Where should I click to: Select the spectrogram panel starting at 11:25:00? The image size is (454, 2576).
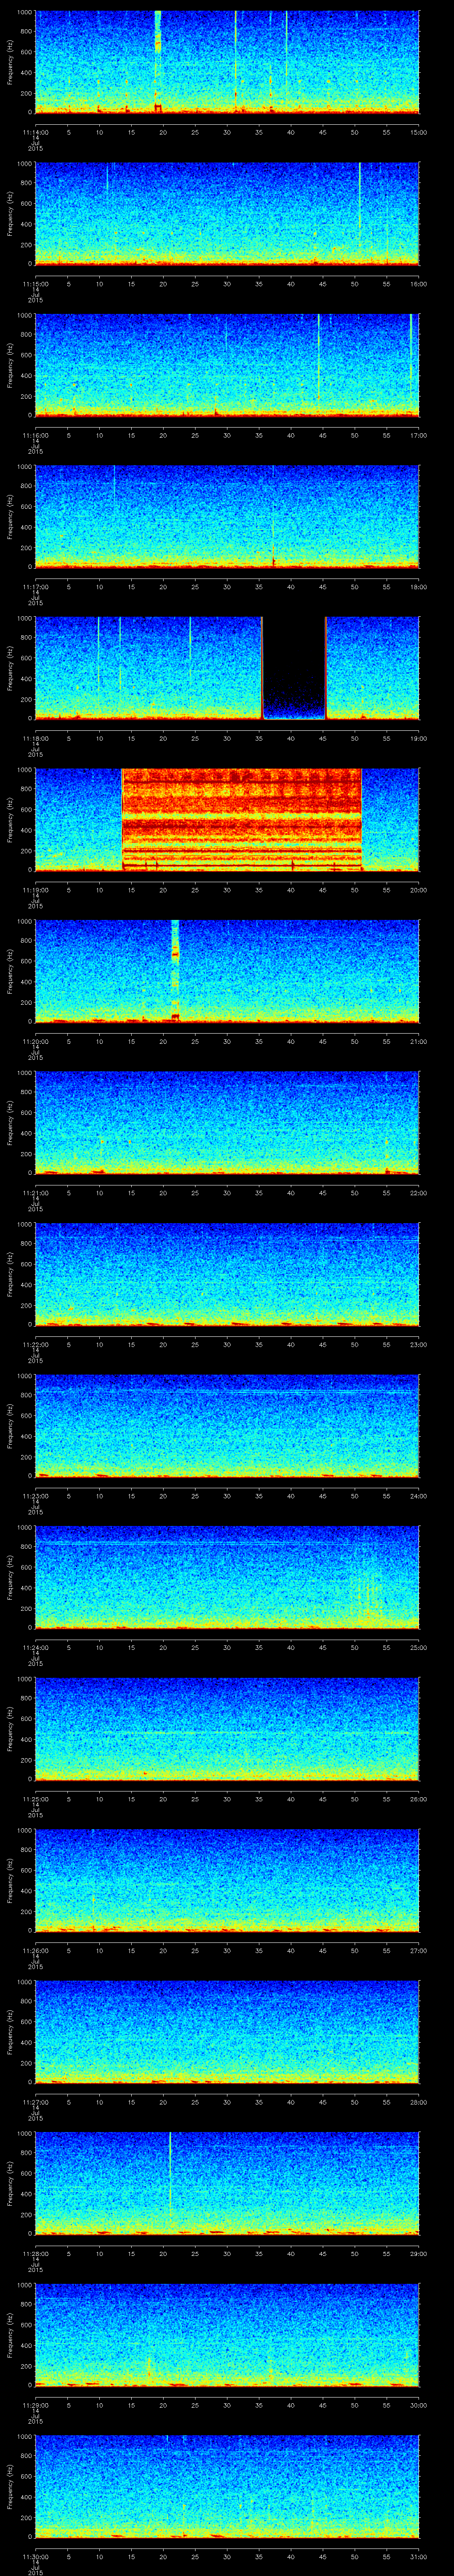(x=227, y=1728)
